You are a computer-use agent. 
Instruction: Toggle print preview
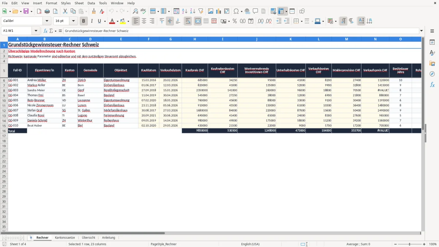tap(55, 11)
